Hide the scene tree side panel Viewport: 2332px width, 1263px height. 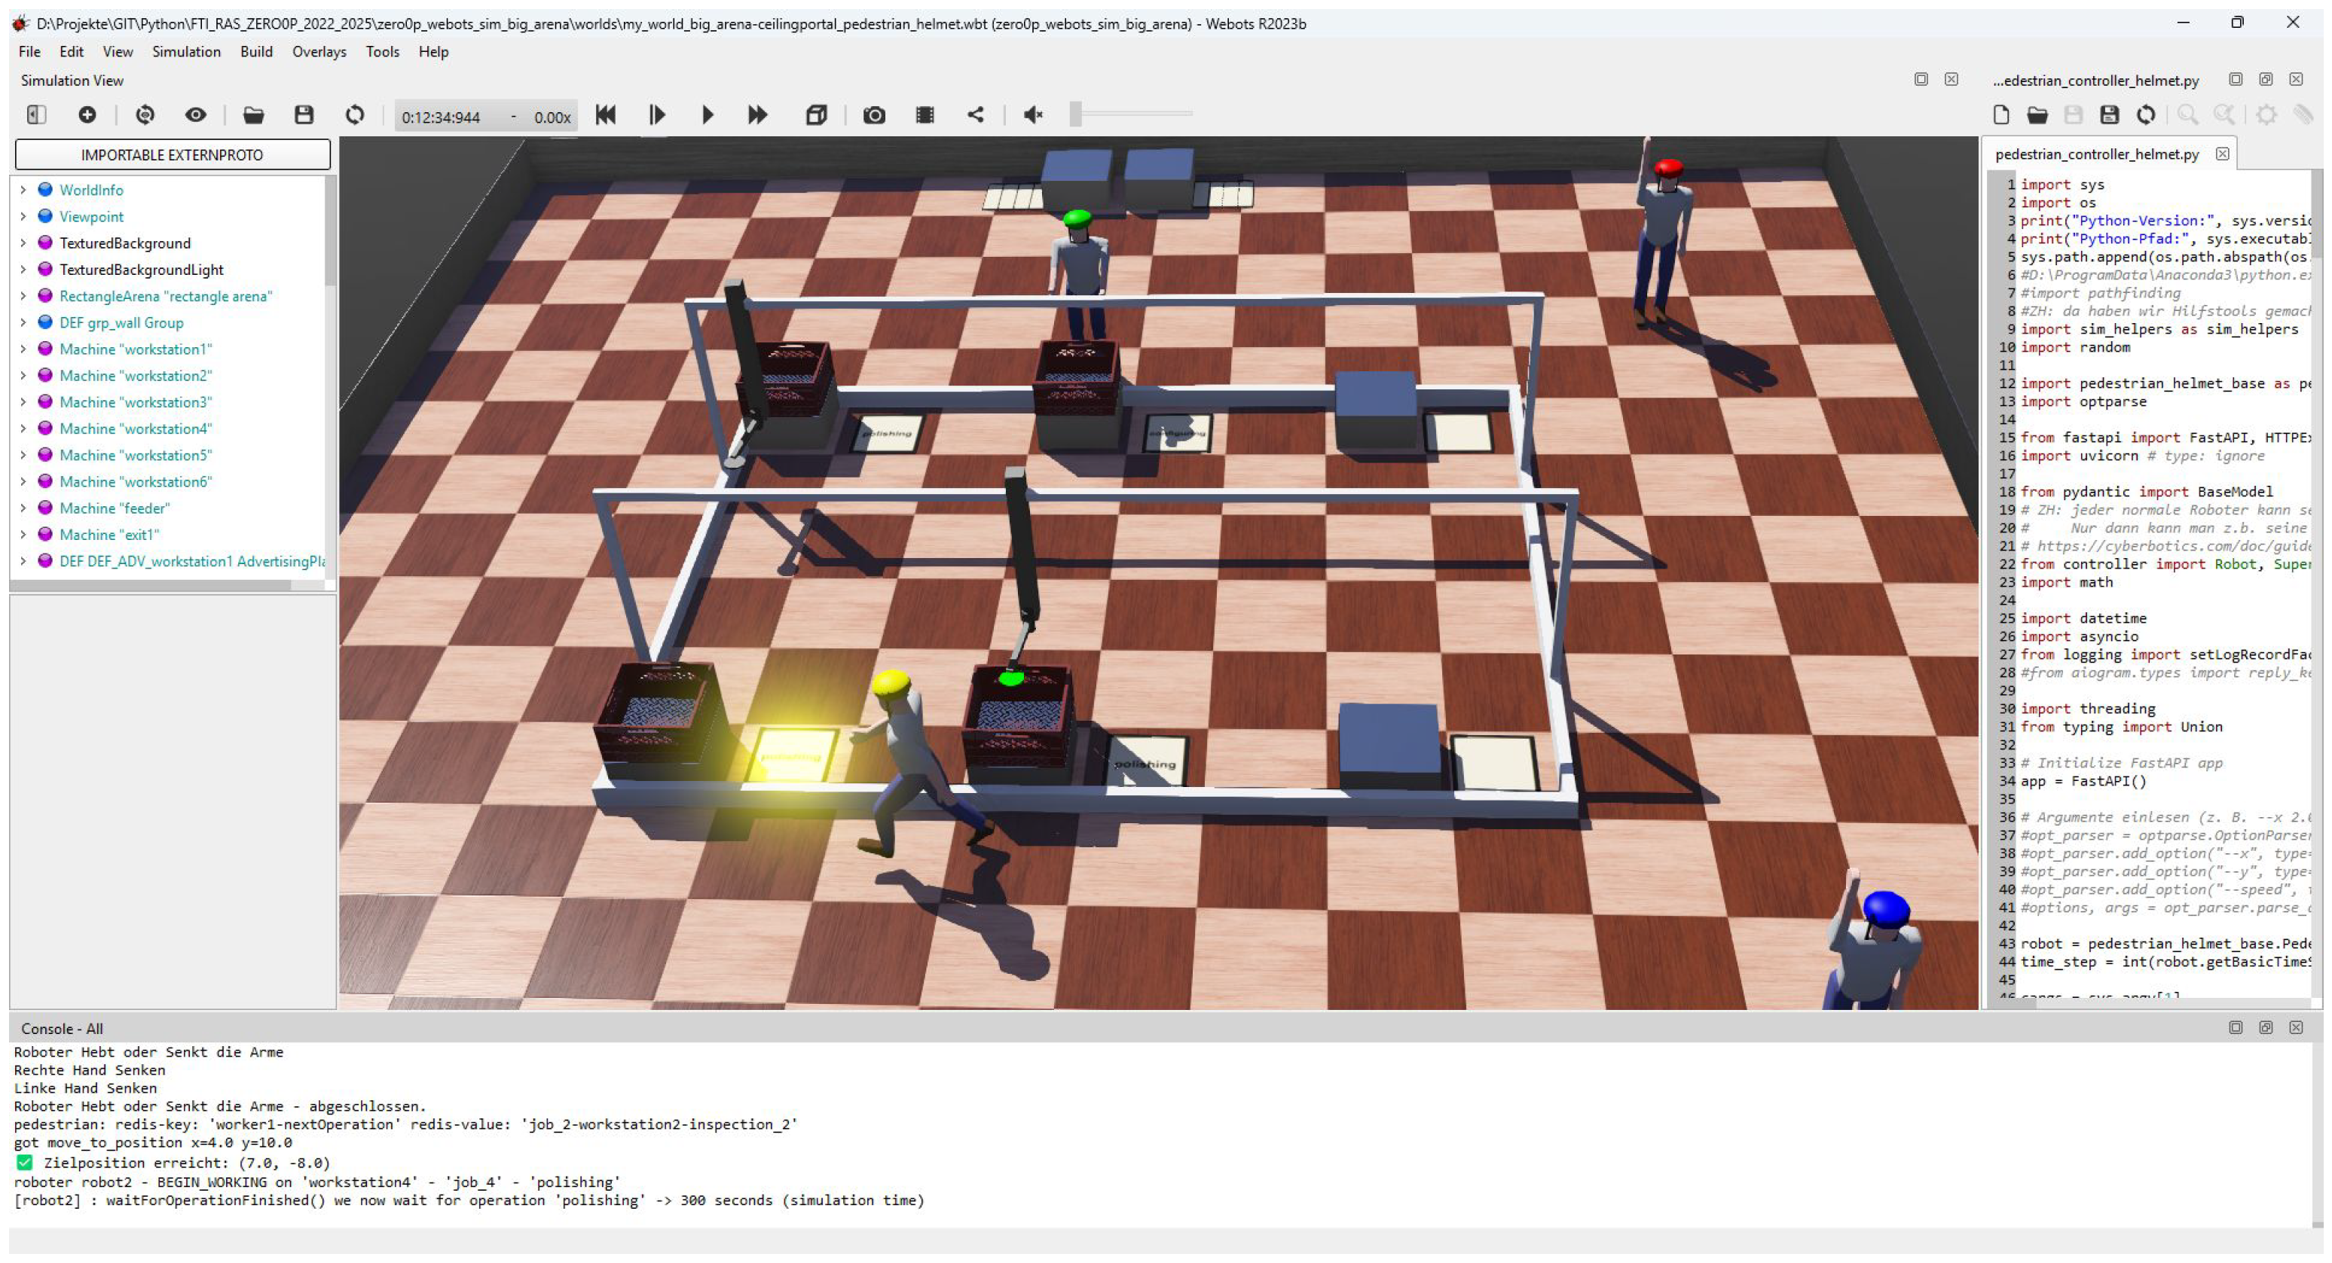[36, 115]
